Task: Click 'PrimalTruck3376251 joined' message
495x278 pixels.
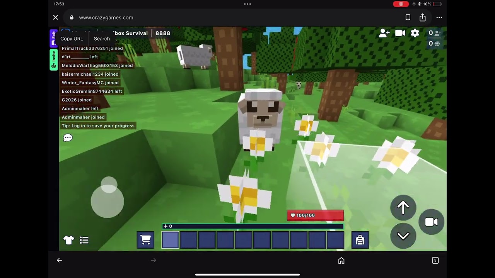Action: coord(92,48)
